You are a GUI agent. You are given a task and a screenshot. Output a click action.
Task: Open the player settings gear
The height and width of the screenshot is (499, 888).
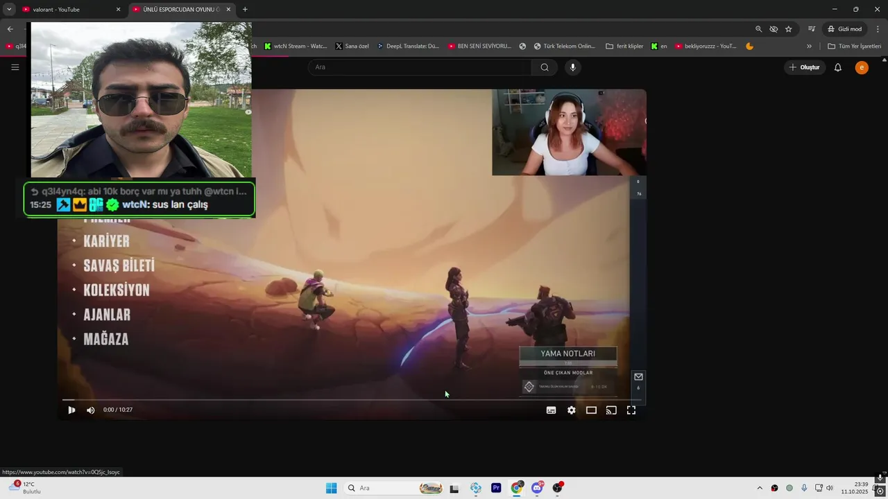point(571,410)
